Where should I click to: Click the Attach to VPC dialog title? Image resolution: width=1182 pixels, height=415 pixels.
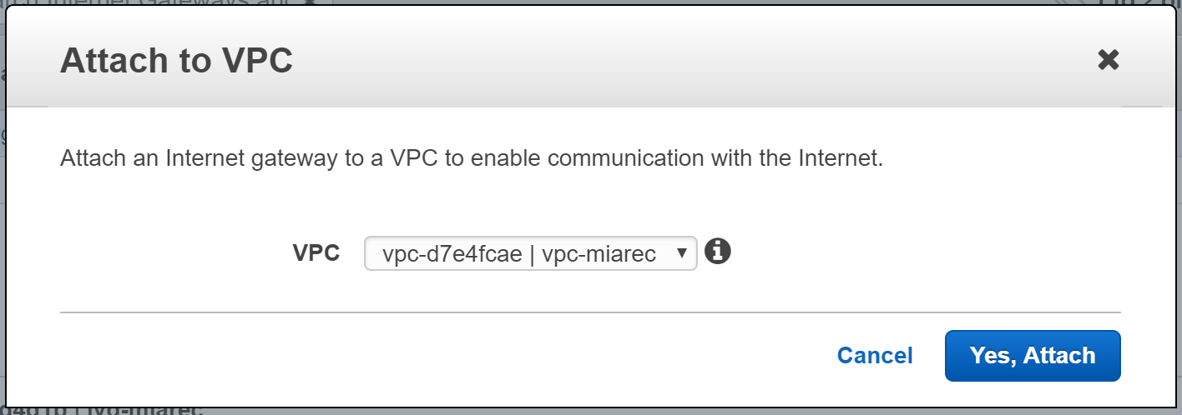pos(176,61)
